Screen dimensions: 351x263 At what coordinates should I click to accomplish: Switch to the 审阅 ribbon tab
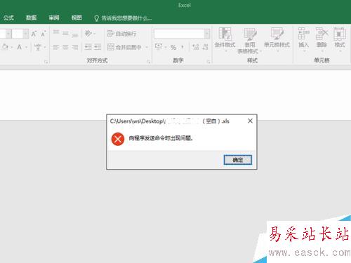click(x=54, y=18)
